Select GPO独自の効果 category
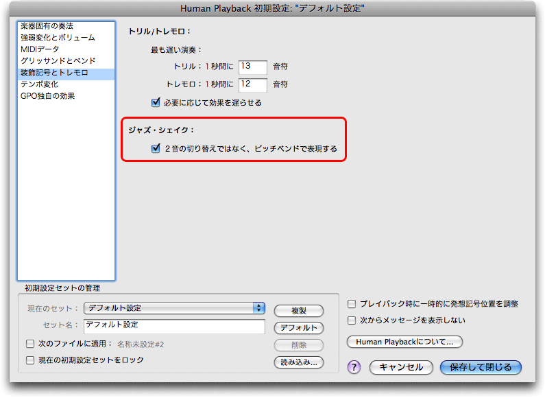This screenshot has height=398, width=545. [x=66, y=96]
